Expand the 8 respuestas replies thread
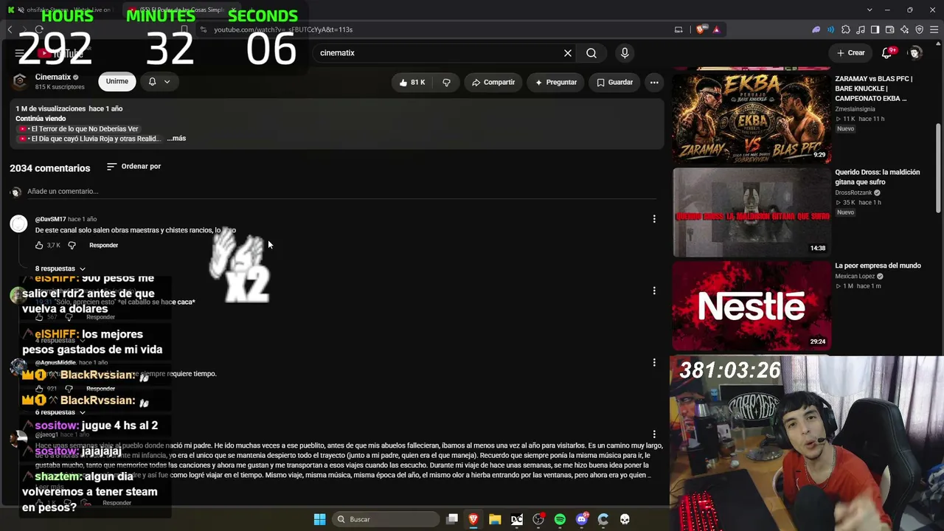This screenshot has width=944, height=531. pyautogui.click(x=60, y=268)
